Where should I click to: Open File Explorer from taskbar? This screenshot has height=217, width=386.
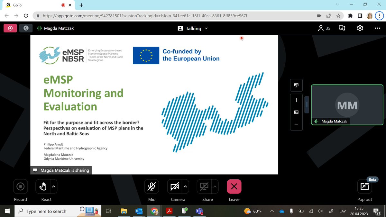[x=124, y=211]
